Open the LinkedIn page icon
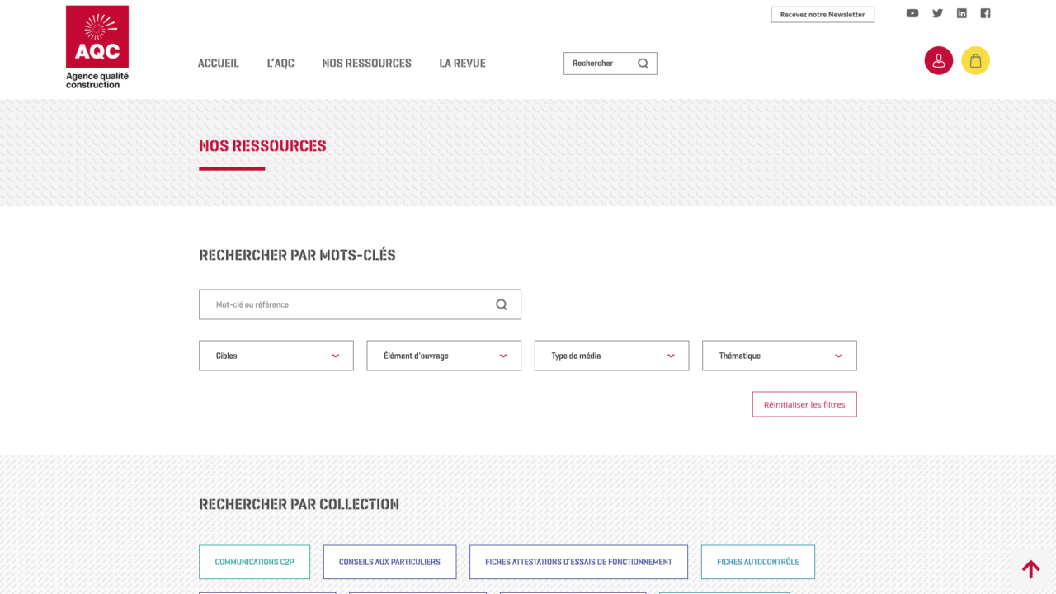Screen dimensions: 1056x594 (961, 13)
